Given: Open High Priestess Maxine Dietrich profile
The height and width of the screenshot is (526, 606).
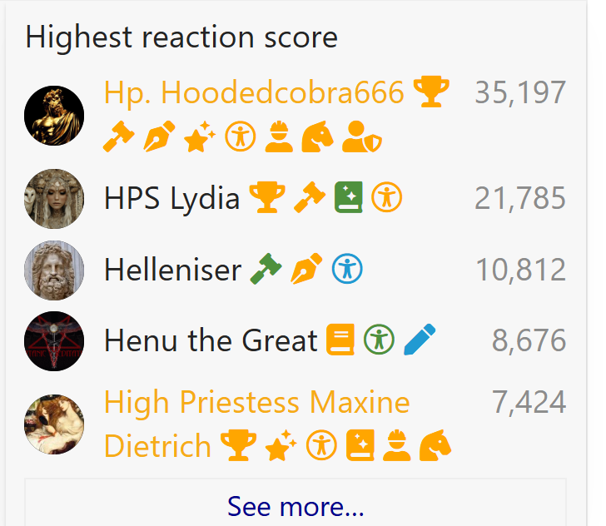Looking at the screenshot, I should (x=256, y=424).
